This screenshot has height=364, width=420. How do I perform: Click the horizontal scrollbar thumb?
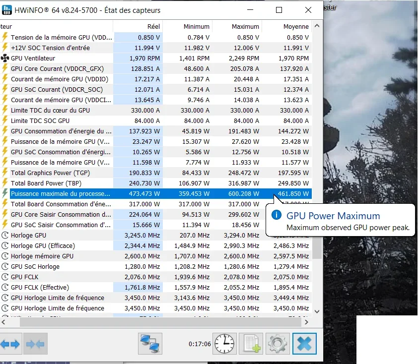tap(160, 322)
